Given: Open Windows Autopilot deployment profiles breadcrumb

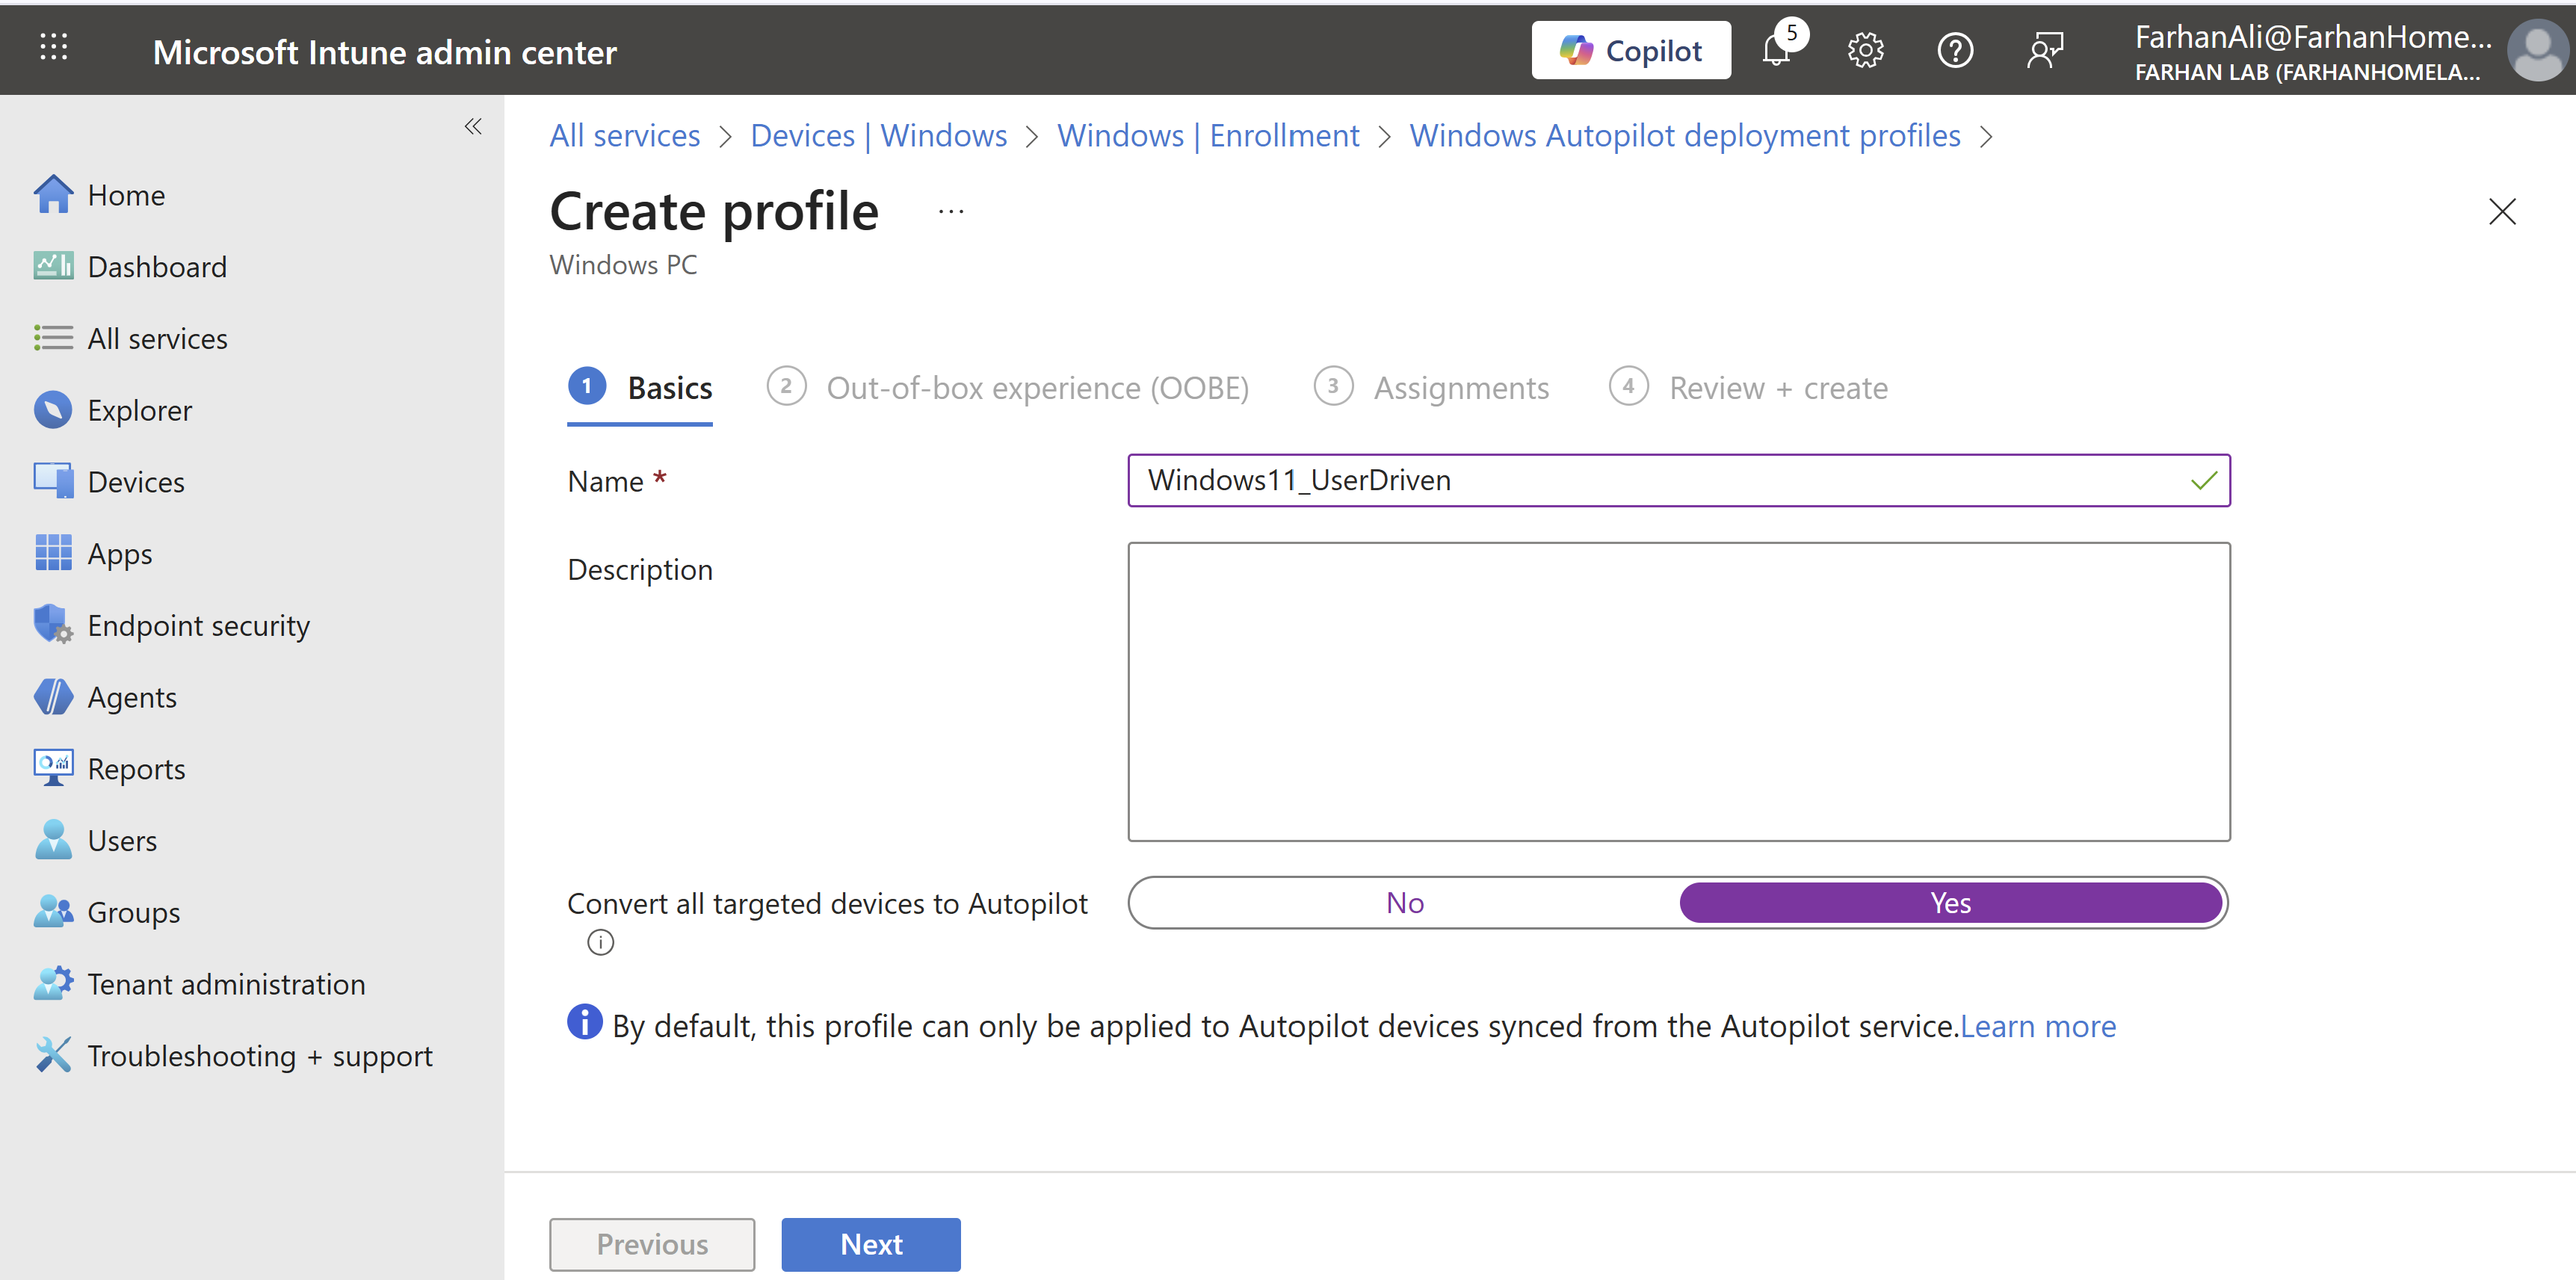Looking at the screenshot, I should tap(1684, 135).
